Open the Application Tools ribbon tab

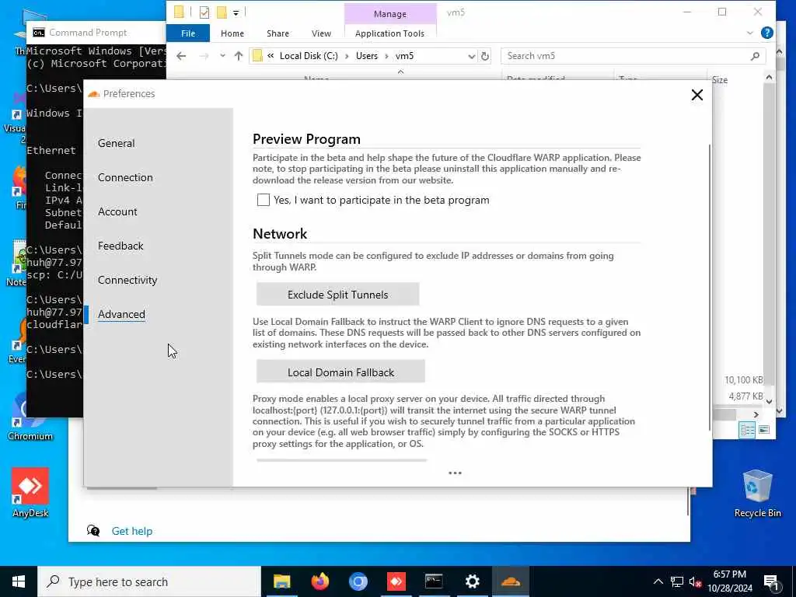[x=389, y=33]
